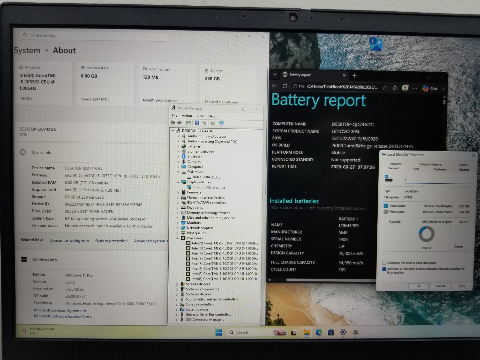Select Intel(R) UHD Graphics in Device Manager

(x=209, y=187)
